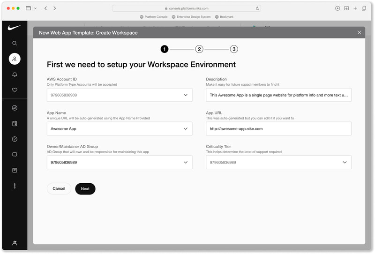
Task: Click the 'Only Platform Type Accounts will be accepted' hint
Action: 82,84
